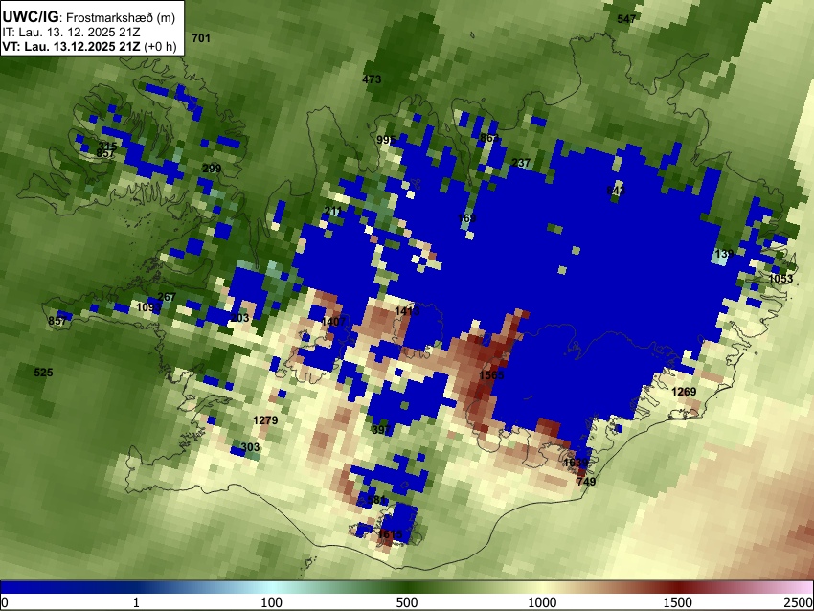
Task: Click the '237' height value on the map
Action: 521,163
